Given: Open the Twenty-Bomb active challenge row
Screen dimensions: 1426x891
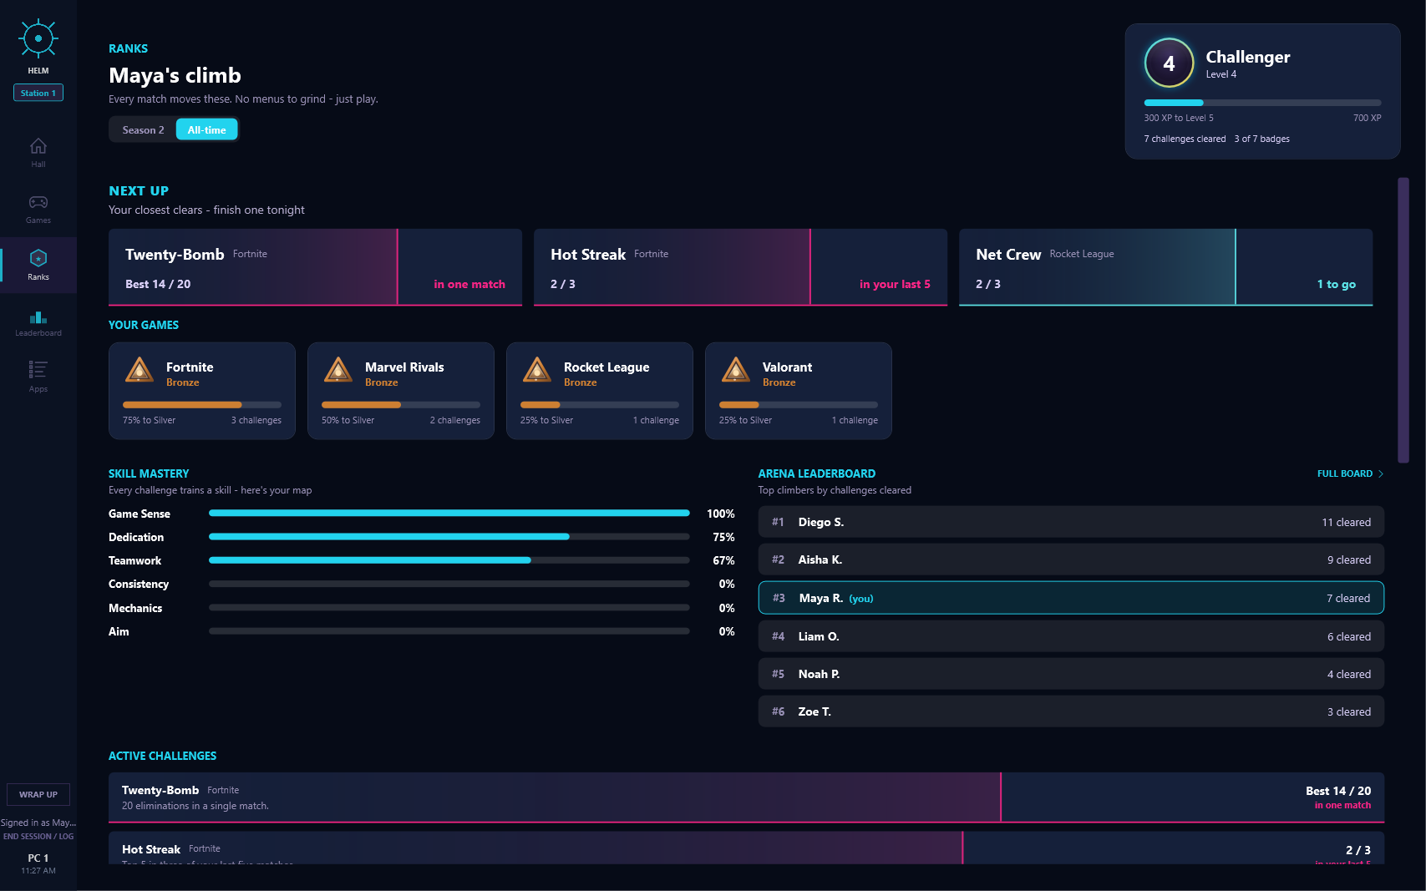Looking at the screenshot, I should [x=746, y=797].
